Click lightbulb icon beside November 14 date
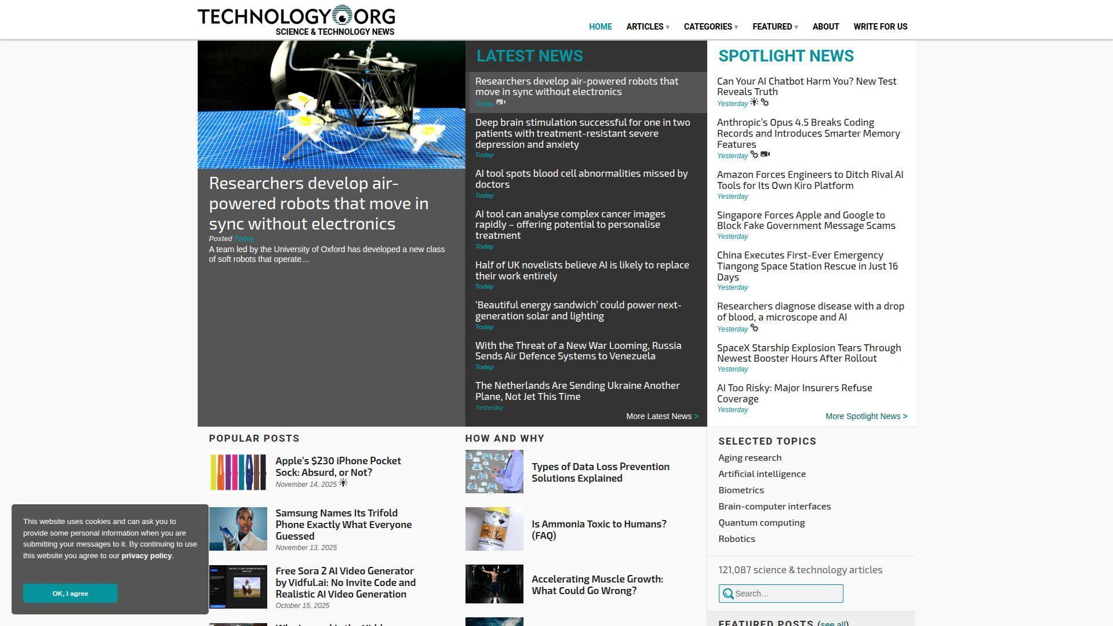 [343, 483]
